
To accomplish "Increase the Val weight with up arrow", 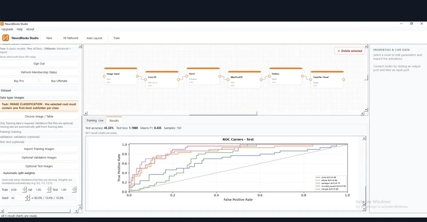I will [x=49, y=188].
